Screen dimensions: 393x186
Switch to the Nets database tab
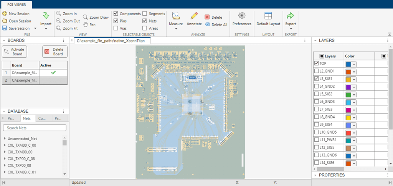(26, 118)
